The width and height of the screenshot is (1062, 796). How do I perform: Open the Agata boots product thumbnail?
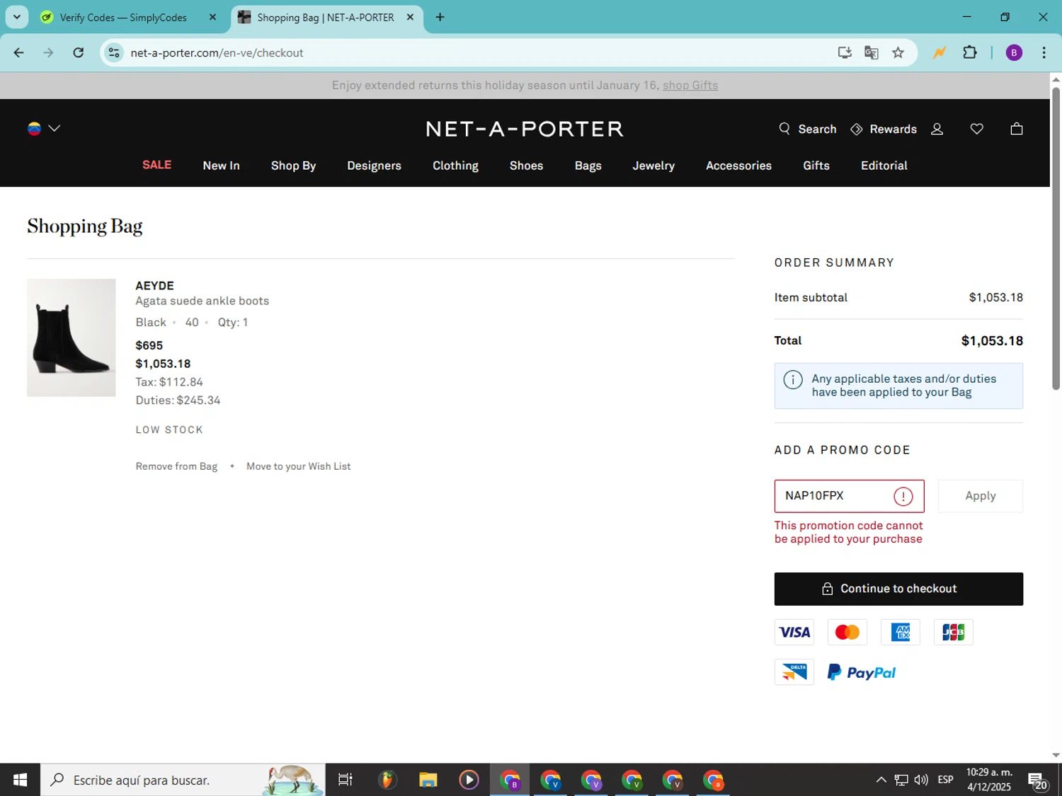point(71,338)
